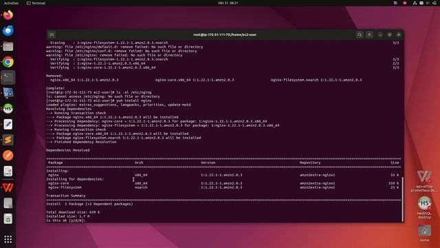The image size is (440, 248).
Task: Click the red tray indicator icon
Action: coord(405,3)
